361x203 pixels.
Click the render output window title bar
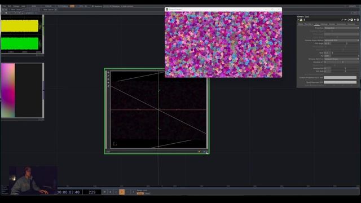[x=223, y=10]
